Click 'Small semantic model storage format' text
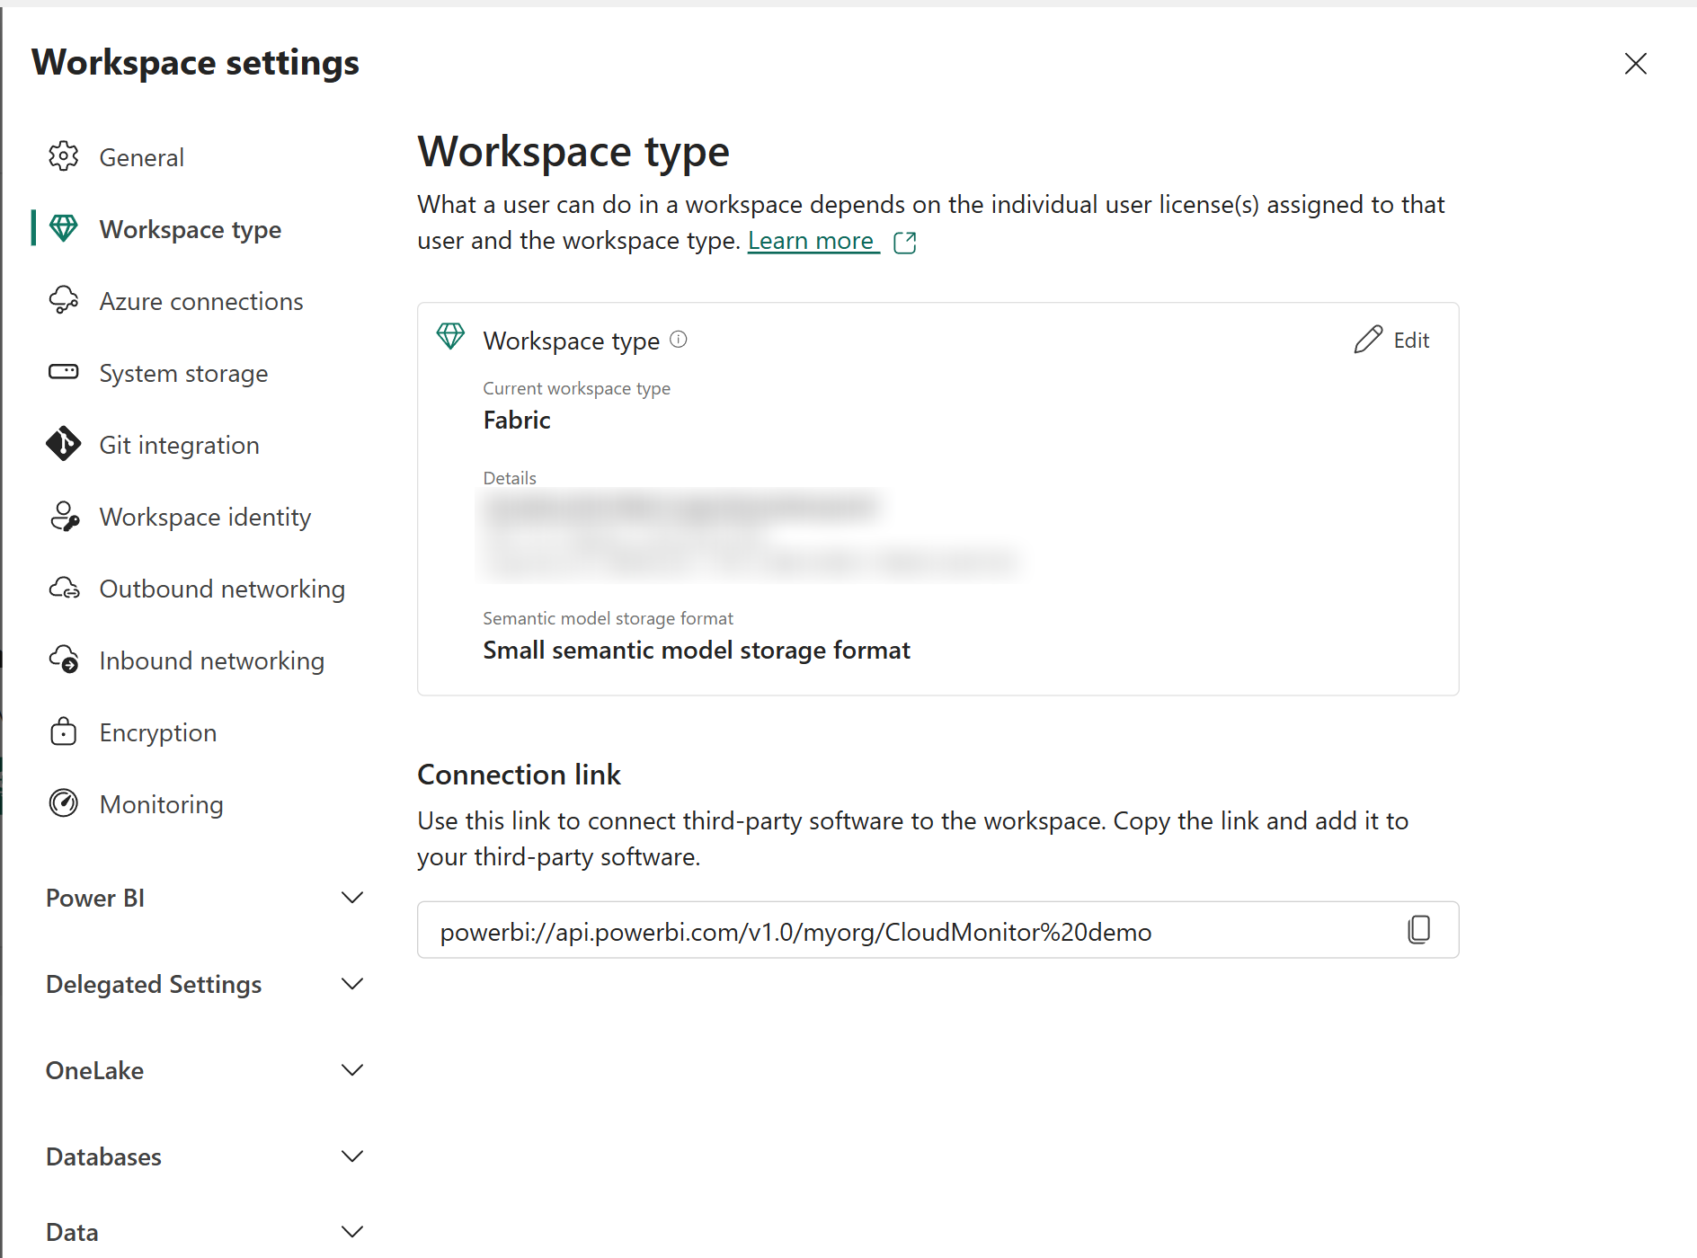 (x=697, y=651)
